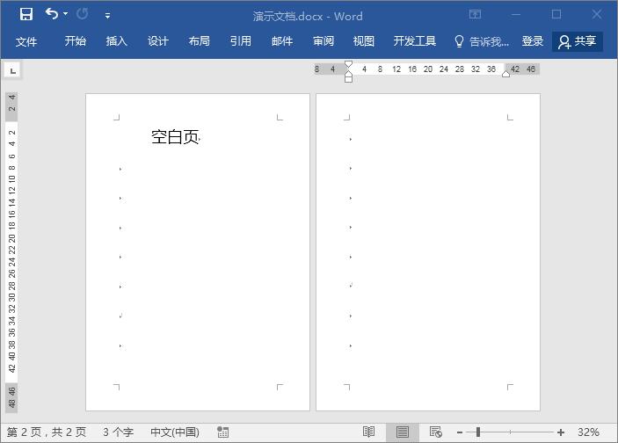Undo the last action
The width and height of the screenshot is (618, 443).
(x=52, y=14)
